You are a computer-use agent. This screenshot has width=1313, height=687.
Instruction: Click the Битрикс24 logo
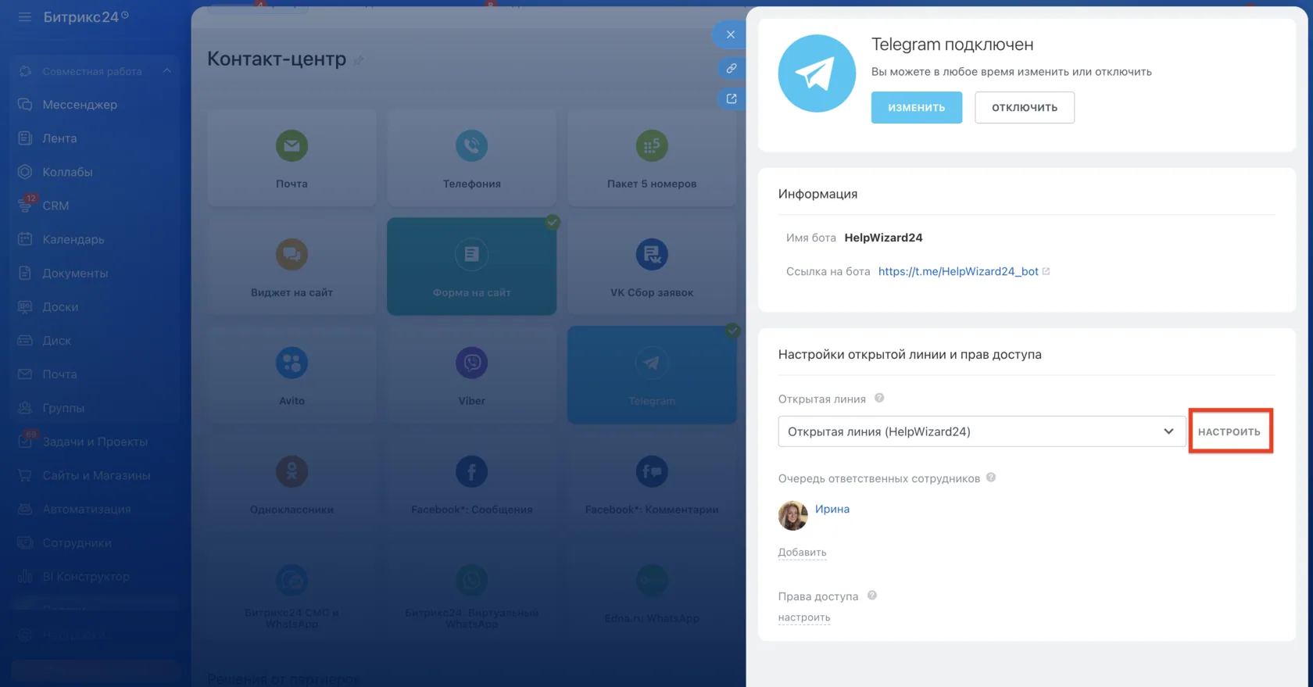[x=86, y=16]
